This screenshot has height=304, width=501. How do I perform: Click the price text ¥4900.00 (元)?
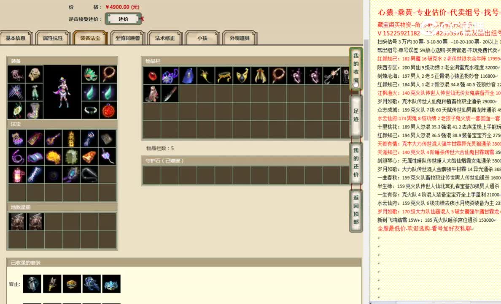pyautogui.click(x=122, y=7)
